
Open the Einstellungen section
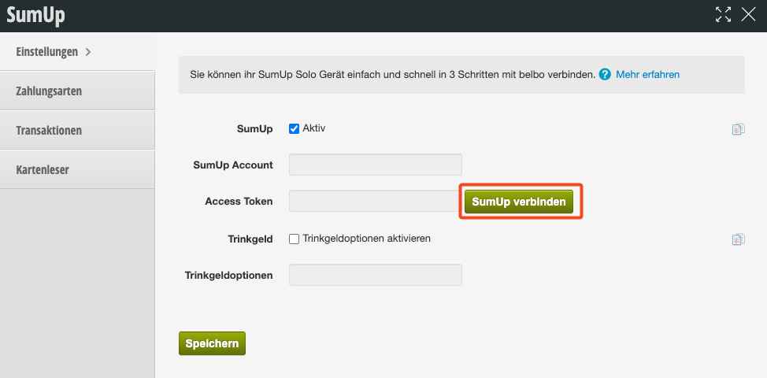[x=47, y=52]
